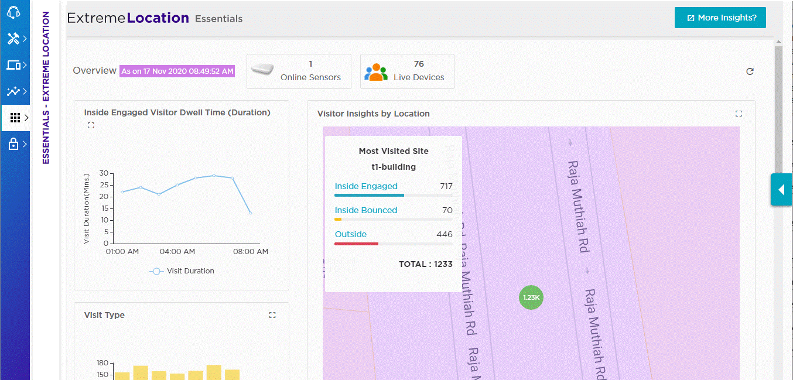Select the Essentials grid icon in sidebar
Image resolution: width=793 pixels, height=380 pixels.
click(15, 118)
